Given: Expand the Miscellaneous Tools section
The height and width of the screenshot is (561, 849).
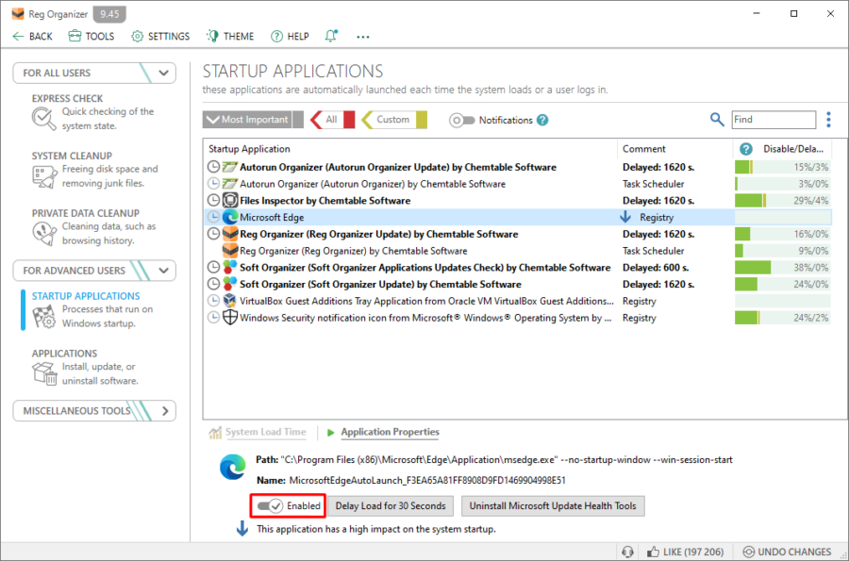Looking at the screenshot, I should [x=165, y=411].
